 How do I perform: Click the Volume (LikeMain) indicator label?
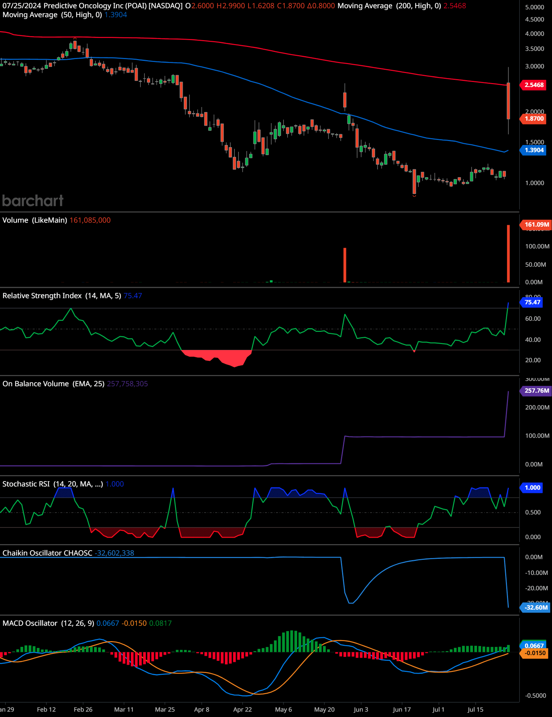click(x=35, y=220)
